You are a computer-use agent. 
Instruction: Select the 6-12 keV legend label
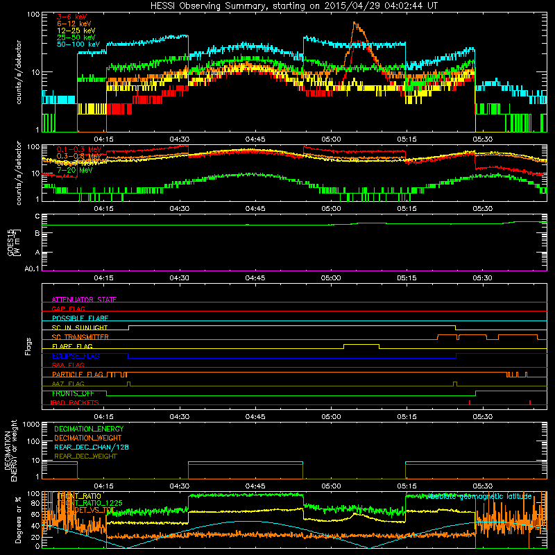[x=74, y=24]
